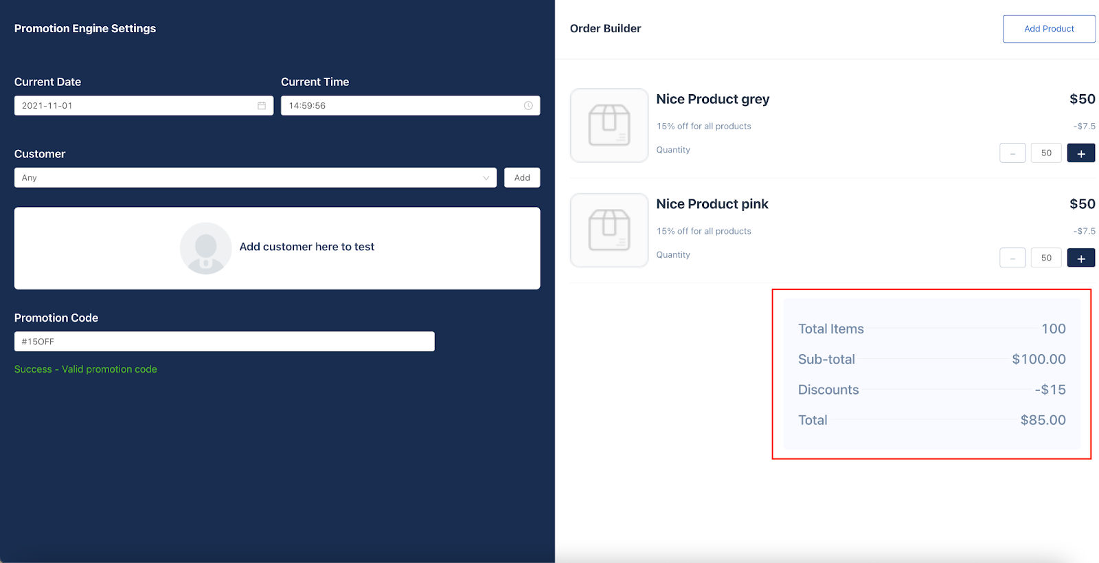The image size is (1099, 563).
Task: Click the clock icon in Current Time
Action: click(x=528, y=106)
